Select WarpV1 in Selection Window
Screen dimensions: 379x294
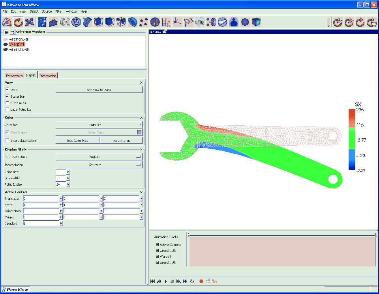(x=17, y=44)
